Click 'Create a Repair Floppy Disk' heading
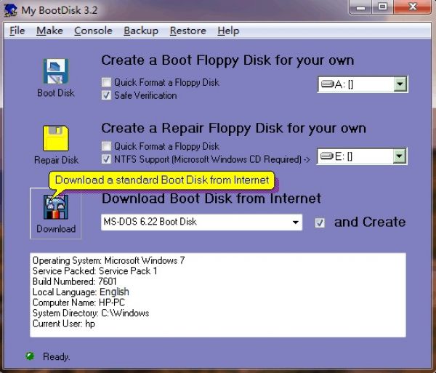The height and width of the screenshot is (373, 436). (x=233, y=129)
